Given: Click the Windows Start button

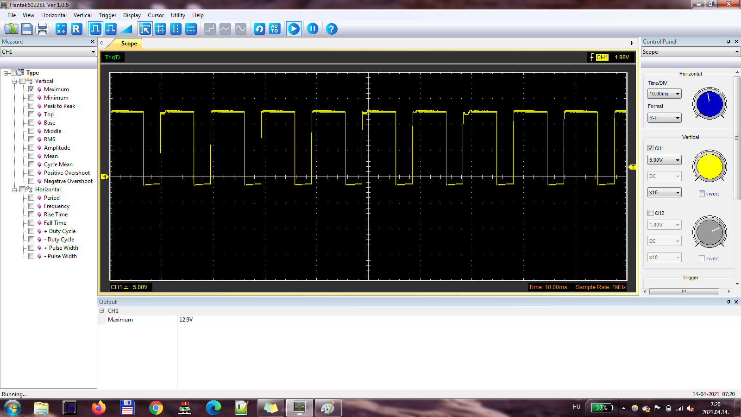Looking at the screenshot, I should tap(13, 408).
